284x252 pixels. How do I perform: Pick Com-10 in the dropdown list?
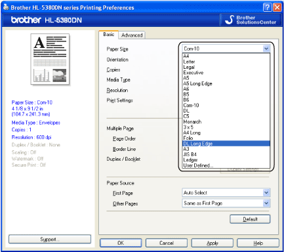coord(226,105)
